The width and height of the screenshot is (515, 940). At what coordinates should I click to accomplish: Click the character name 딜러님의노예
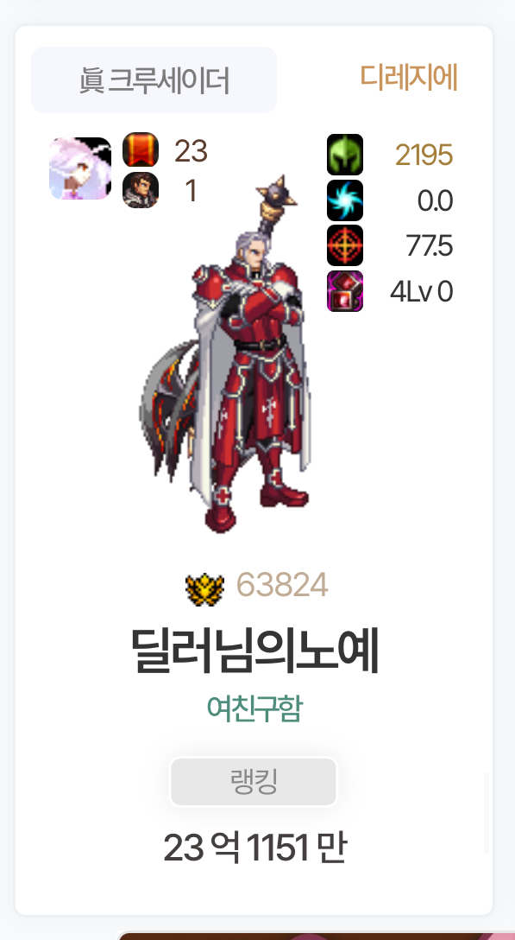254,651
